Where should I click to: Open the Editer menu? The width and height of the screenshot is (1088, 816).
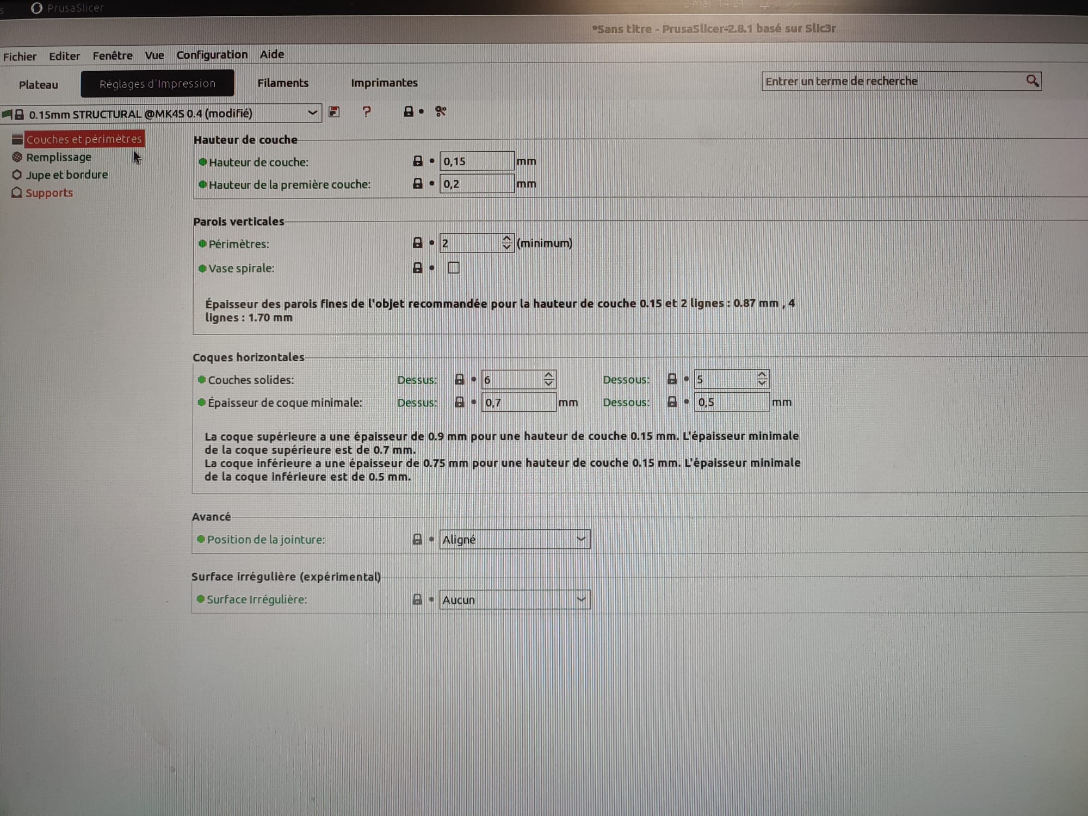click(x=64, y=56)
